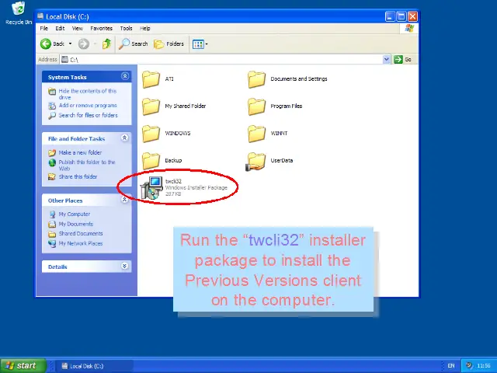497x373 pixels.
Task: Maximize the Local Disk (C:) window
Action: tap(401, 16)
